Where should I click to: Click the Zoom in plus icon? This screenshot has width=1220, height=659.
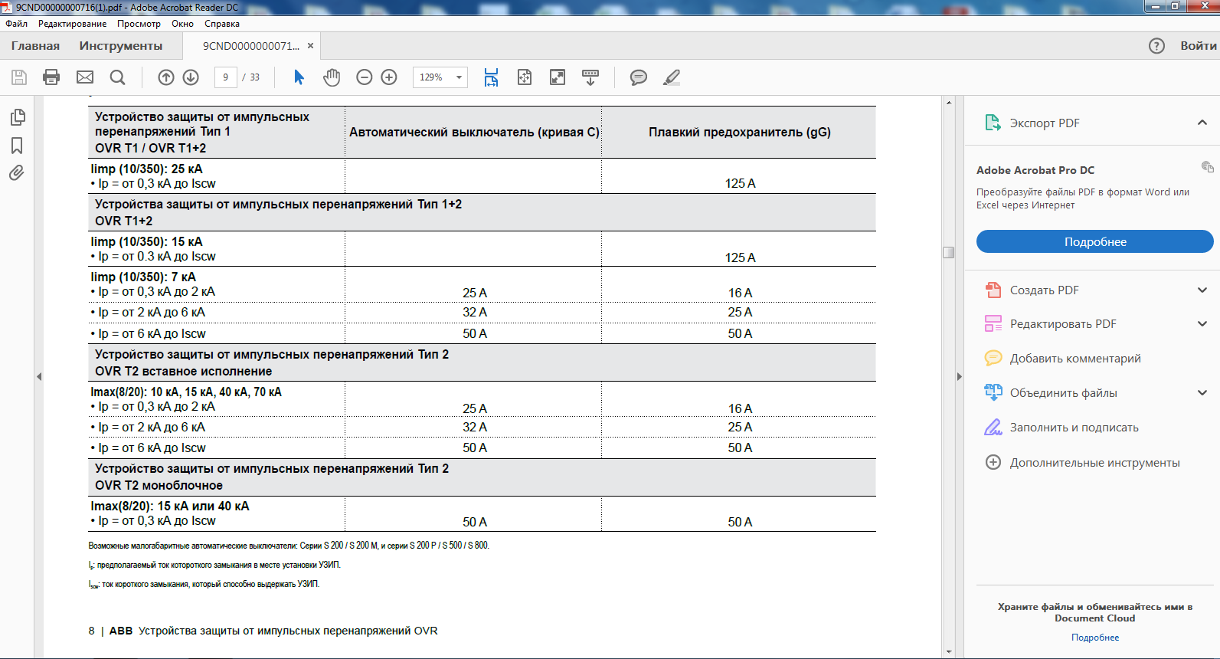click(389, 77)
